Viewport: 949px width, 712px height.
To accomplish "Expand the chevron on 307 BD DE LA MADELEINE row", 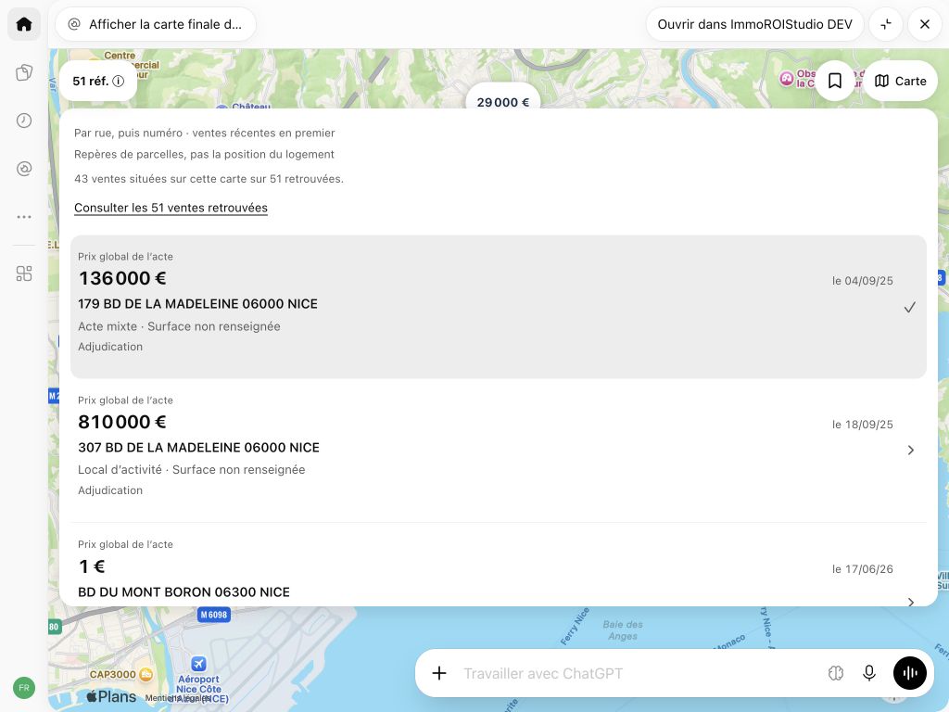I will (x=910, y=450).
